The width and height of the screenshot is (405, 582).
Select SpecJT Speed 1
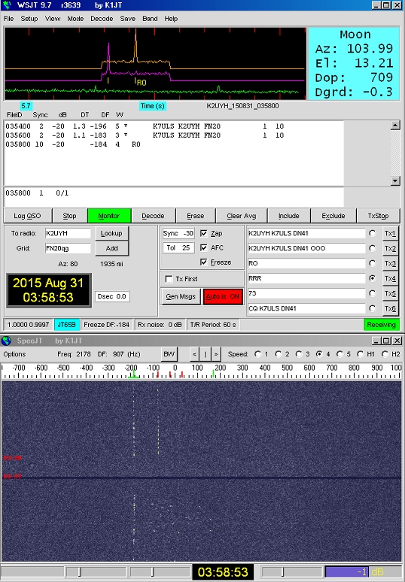coord(257,354)
